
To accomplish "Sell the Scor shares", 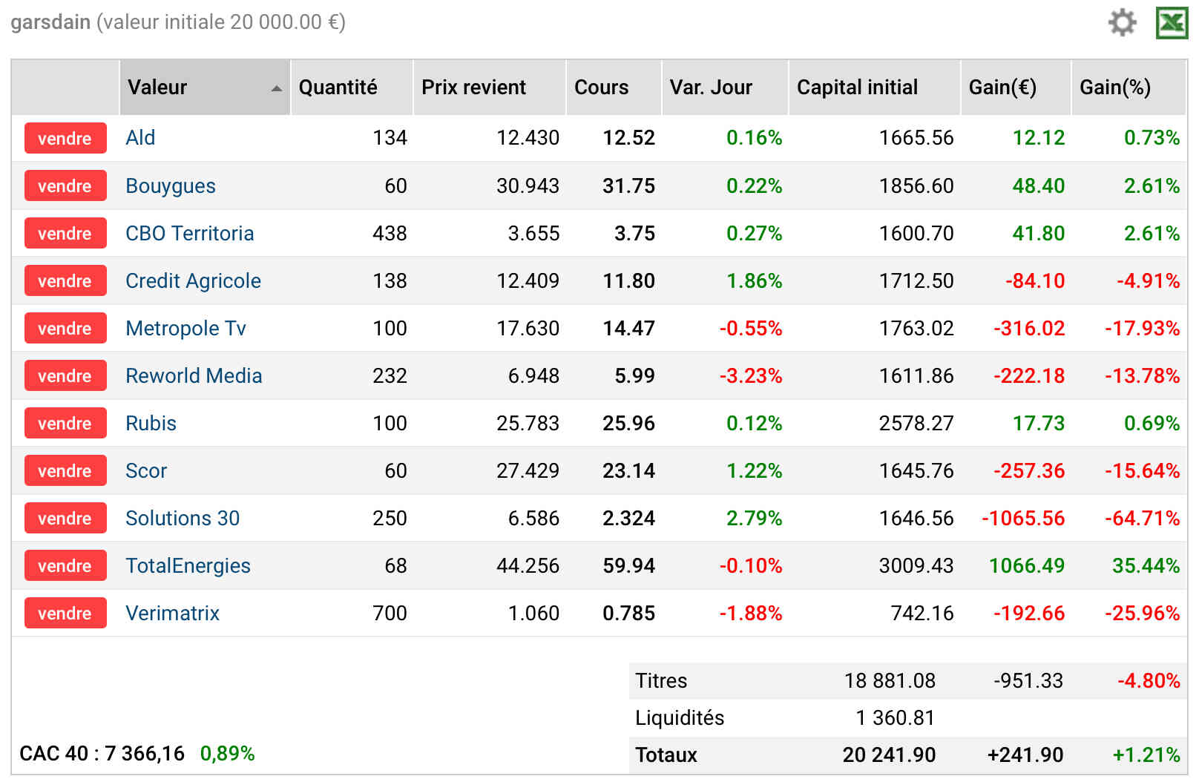I will pyautogui.click(x=65, y=470).
